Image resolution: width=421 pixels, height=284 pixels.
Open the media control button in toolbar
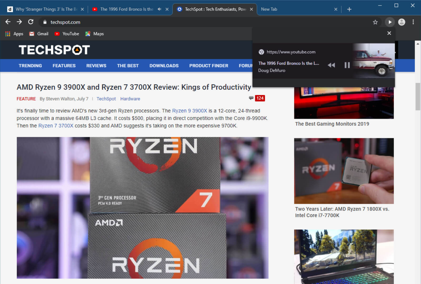[x=390, y=22]
